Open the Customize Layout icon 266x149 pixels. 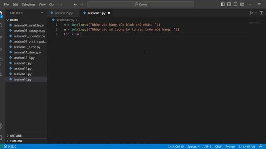coord(242,4)
